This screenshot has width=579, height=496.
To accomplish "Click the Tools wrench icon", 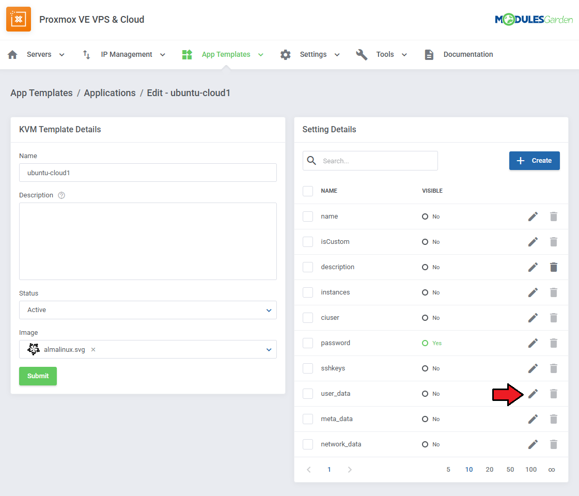I will coord(362,55).
